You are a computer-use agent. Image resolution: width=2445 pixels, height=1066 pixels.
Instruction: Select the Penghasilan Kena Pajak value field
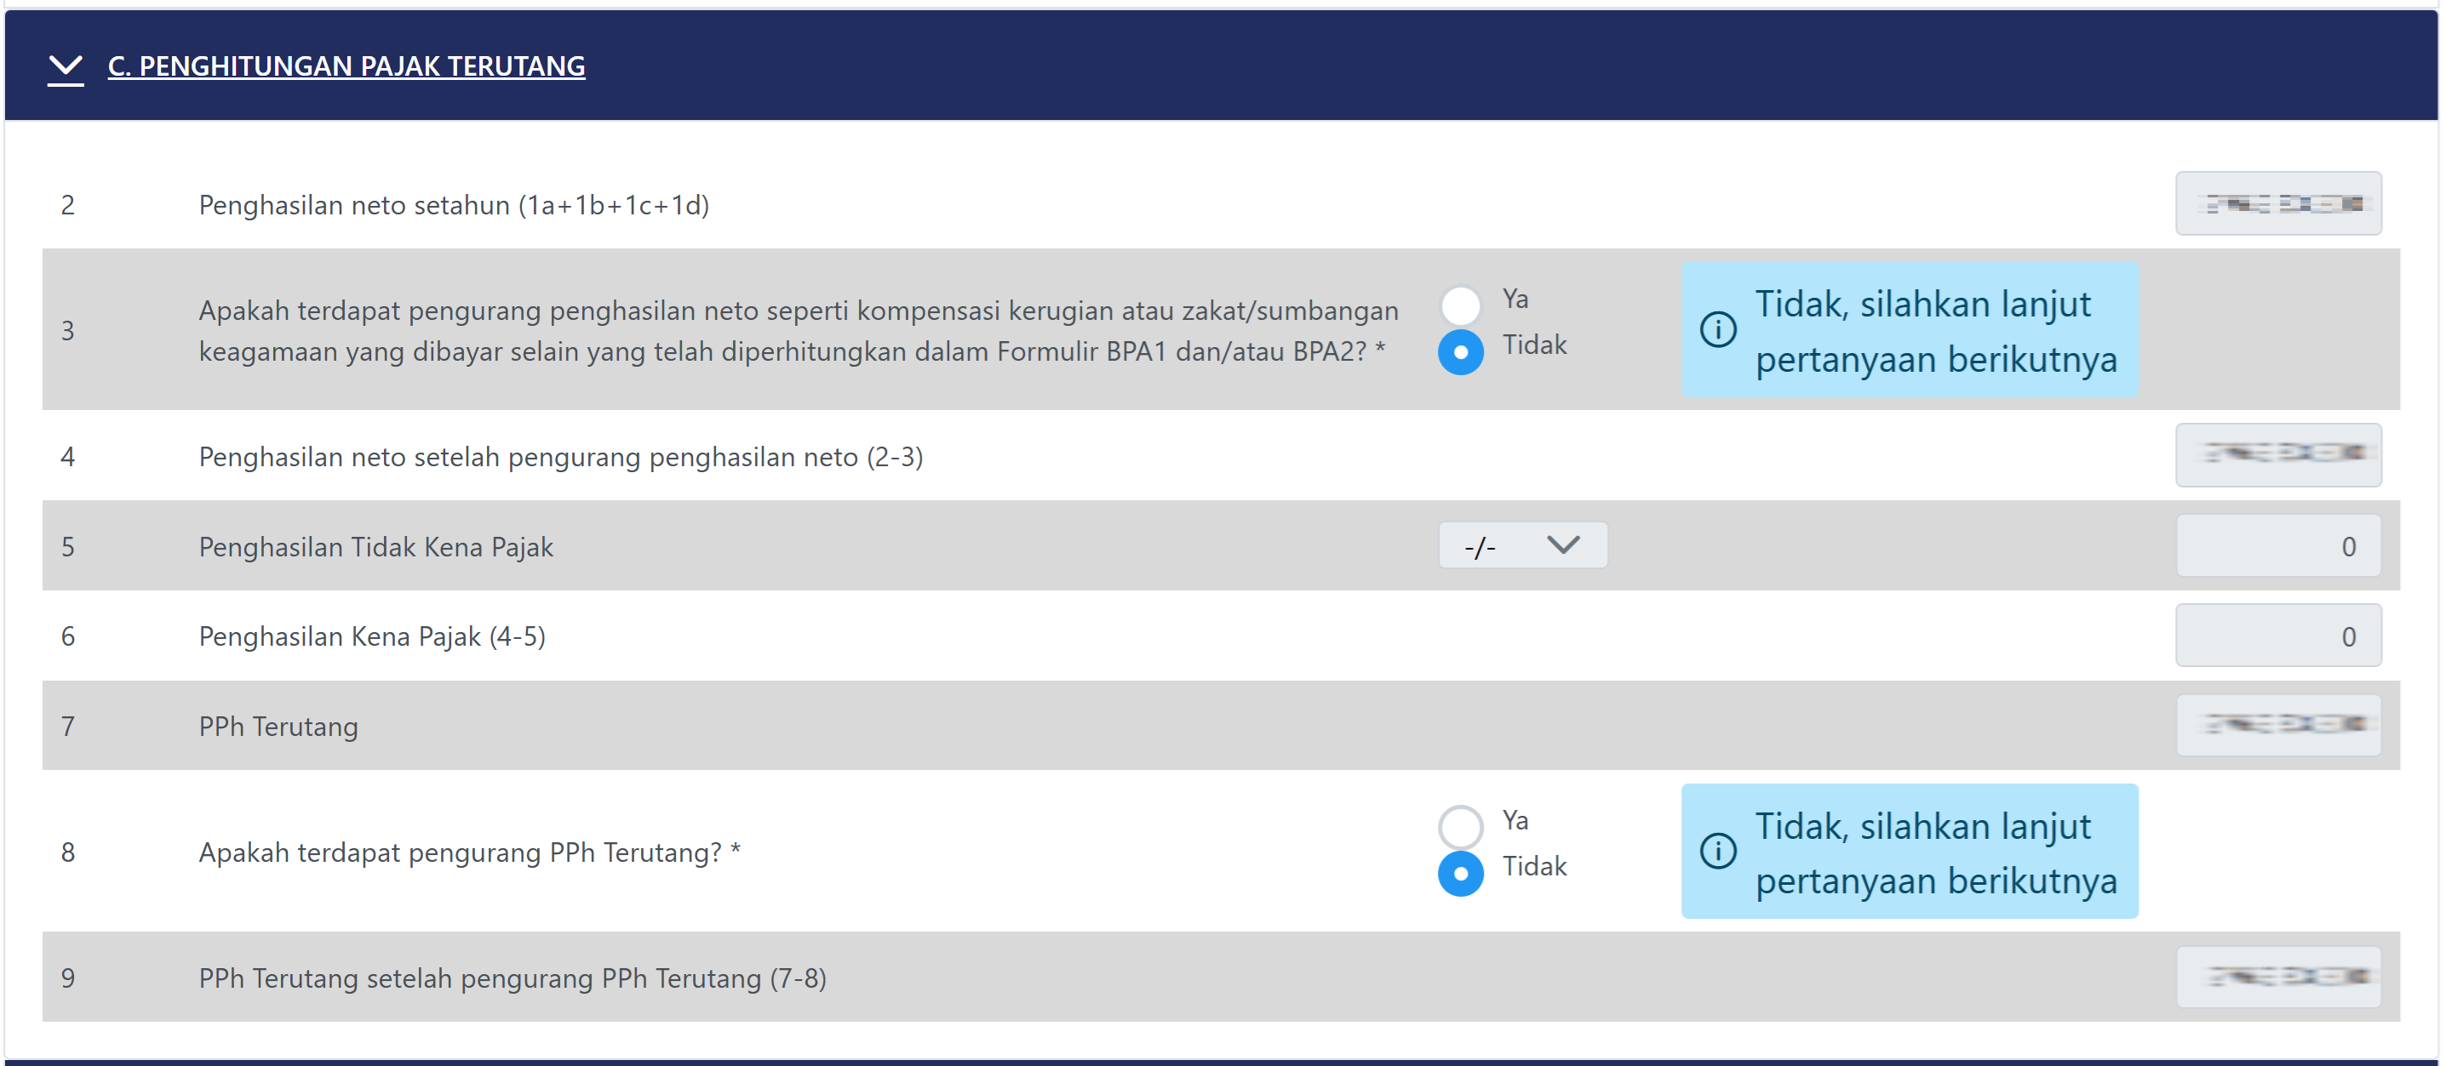point(2277,636)
